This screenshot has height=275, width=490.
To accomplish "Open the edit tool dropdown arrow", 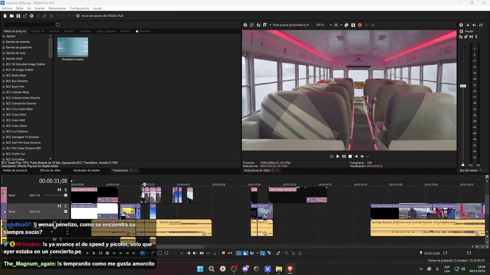I will point(147,253).
